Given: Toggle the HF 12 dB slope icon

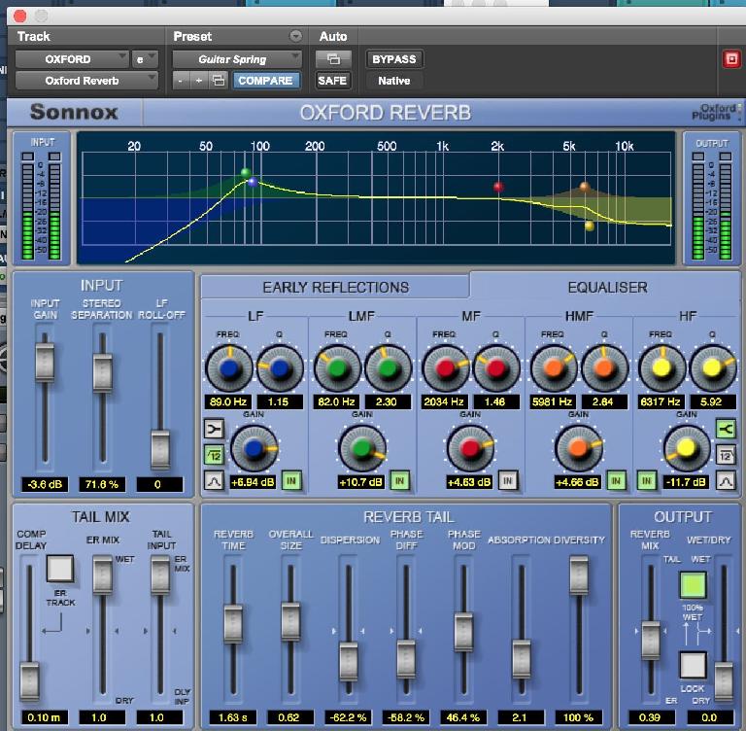Looking at the screenshot, I should coord(726,455).
